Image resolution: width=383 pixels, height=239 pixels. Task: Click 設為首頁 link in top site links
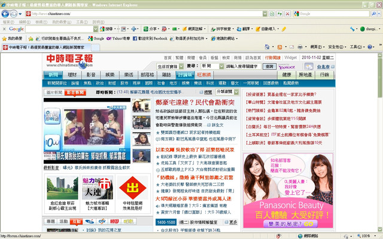click(x=253, y=58)
